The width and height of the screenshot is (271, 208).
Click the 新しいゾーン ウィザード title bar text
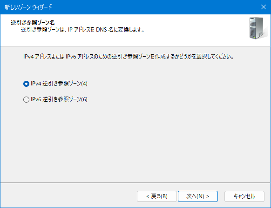pos(28,7)
